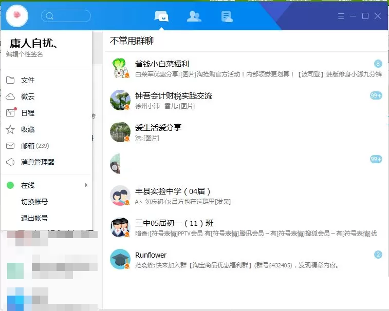
Task: Open the 日程 calendar menu entry
Action: [x=46, y=113]
